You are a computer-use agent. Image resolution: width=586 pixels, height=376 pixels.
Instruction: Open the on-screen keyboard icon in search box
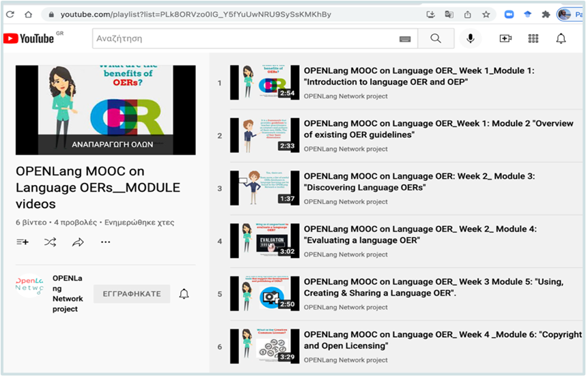pyautogui.click(x=405, y=39)
